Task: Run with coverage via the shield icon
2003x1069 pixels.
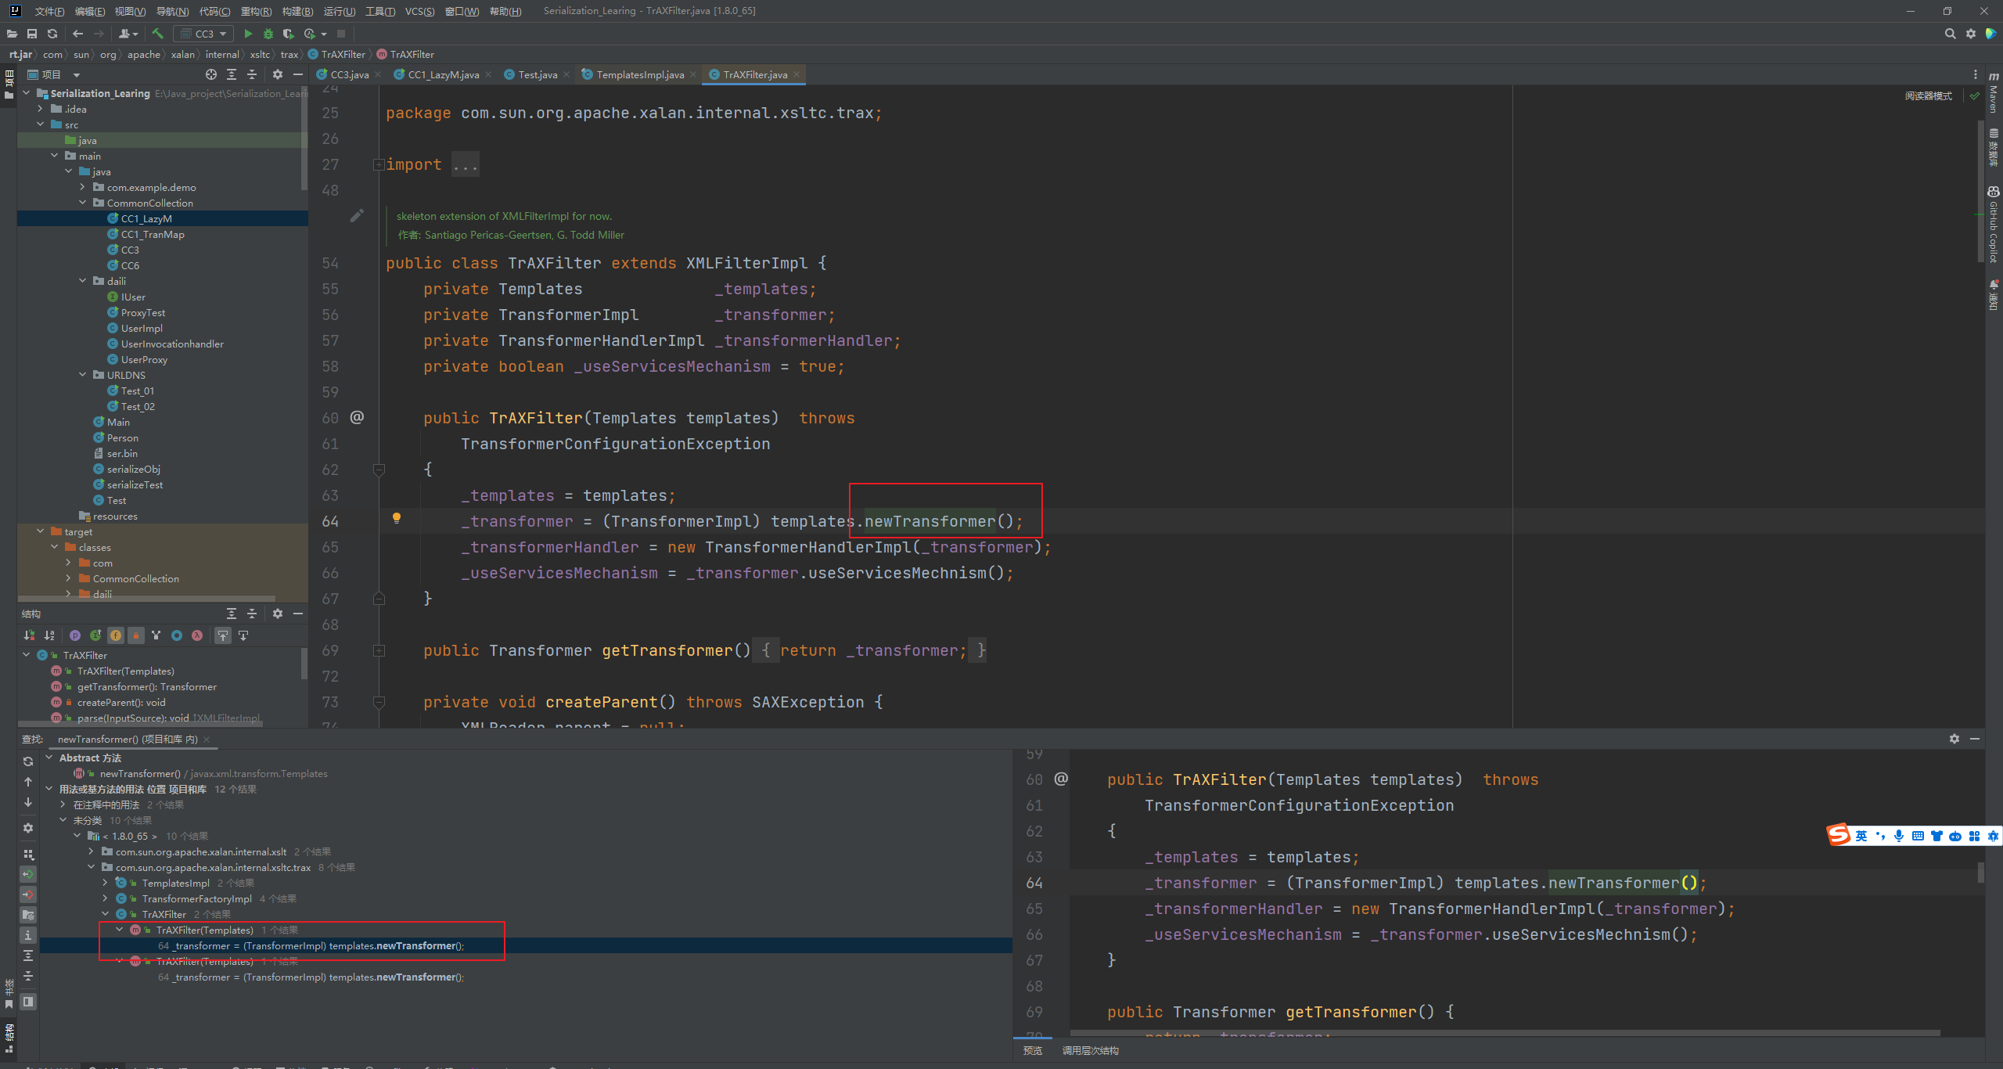Action: coord(288,34)
